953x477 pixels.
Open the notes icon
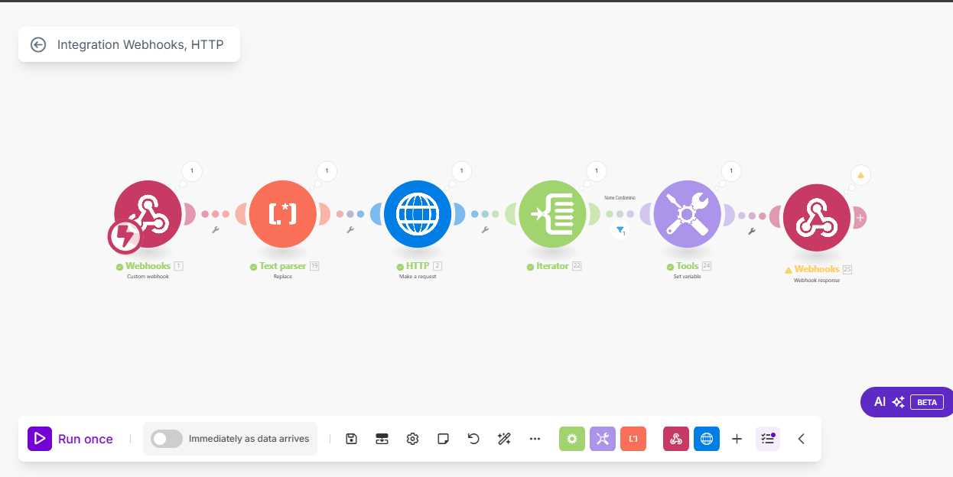click(443, 439)
